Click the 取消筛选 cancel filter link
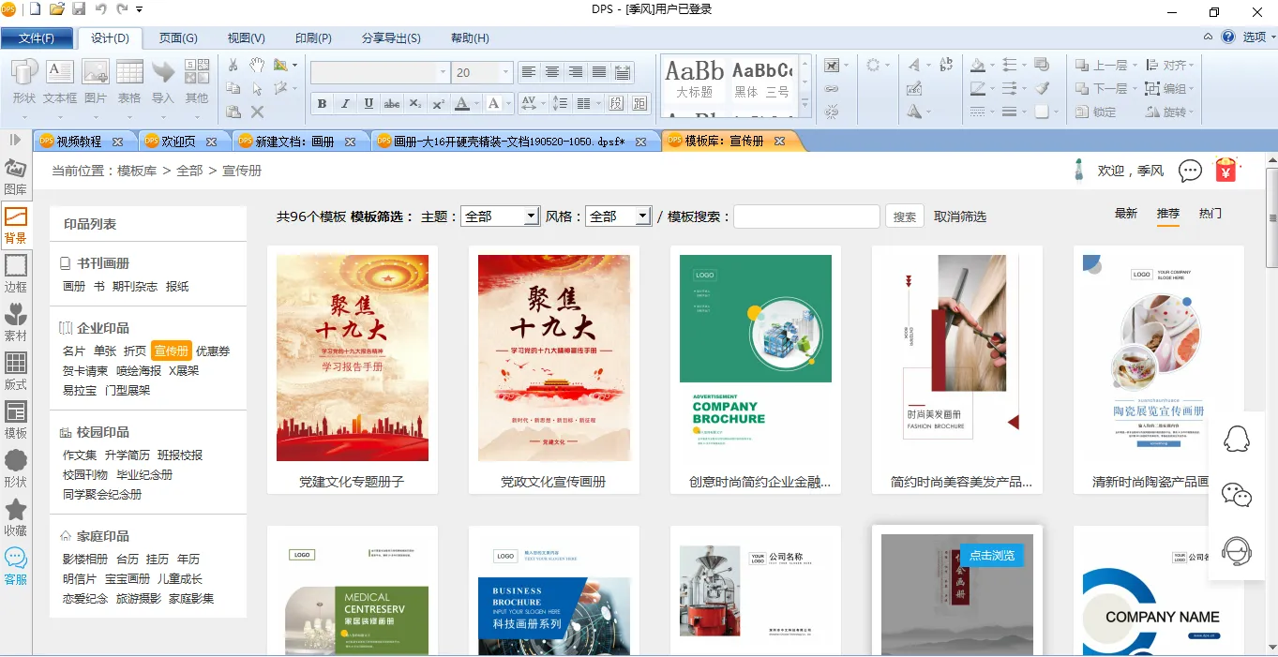Image resolution: width=1278 pixels, height=657 pixels. click(959, 217)
